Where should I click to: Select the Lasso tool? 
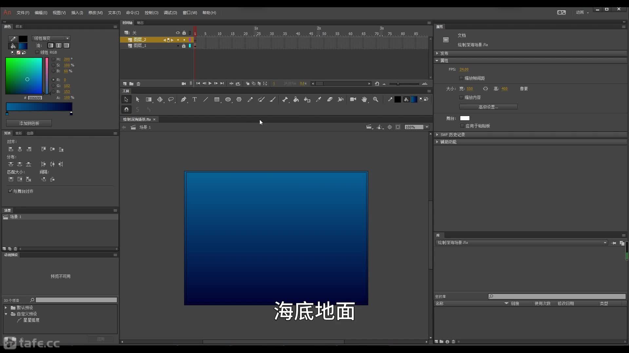click(171, 99)
